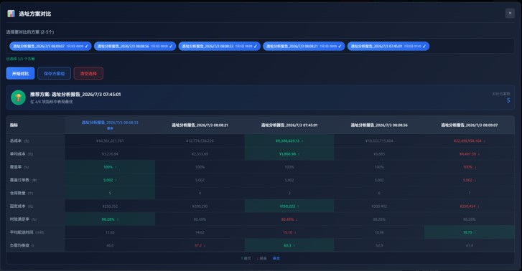Deselect the 2026/7/3 08:08:56 plan chip
The image size is (522, 271).
135,46
